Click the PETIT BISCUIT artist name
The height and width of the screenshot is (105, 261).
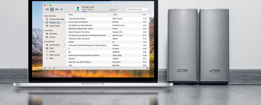pyautogui.click(x=88, y=10)
